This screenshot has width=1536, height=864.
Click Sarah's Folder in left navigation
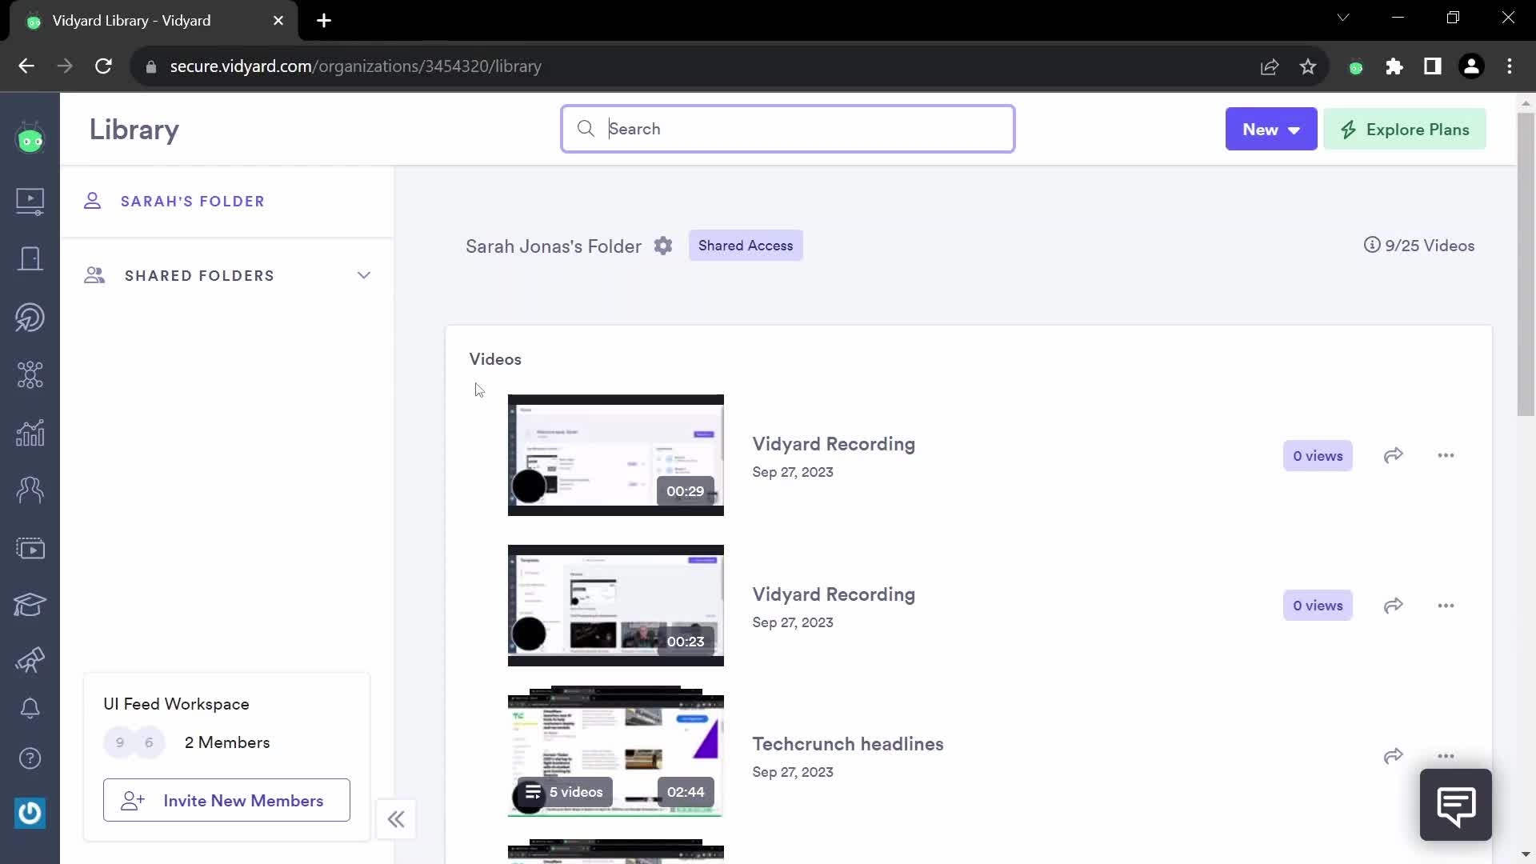(193, 202)
